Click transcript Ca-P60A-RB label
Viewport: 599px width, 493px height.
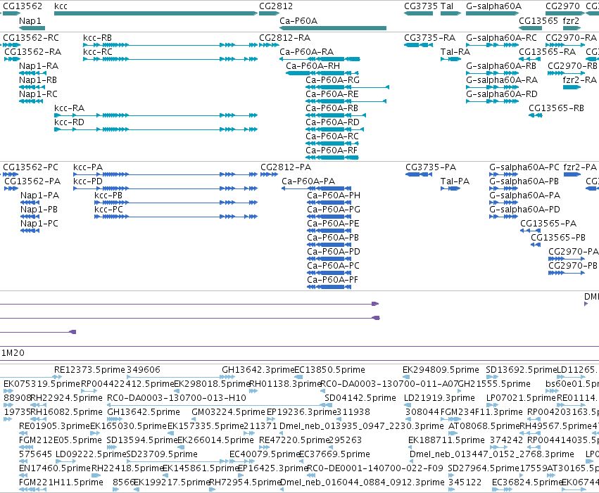tap(332, 108)
